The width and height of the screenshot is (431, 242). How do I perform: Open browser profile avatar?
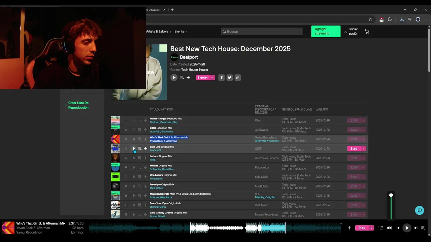[x=418, y=19]
